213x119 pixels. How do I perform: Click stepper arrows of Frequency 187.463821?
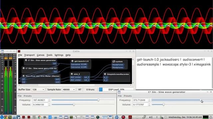tap(49, 100)
